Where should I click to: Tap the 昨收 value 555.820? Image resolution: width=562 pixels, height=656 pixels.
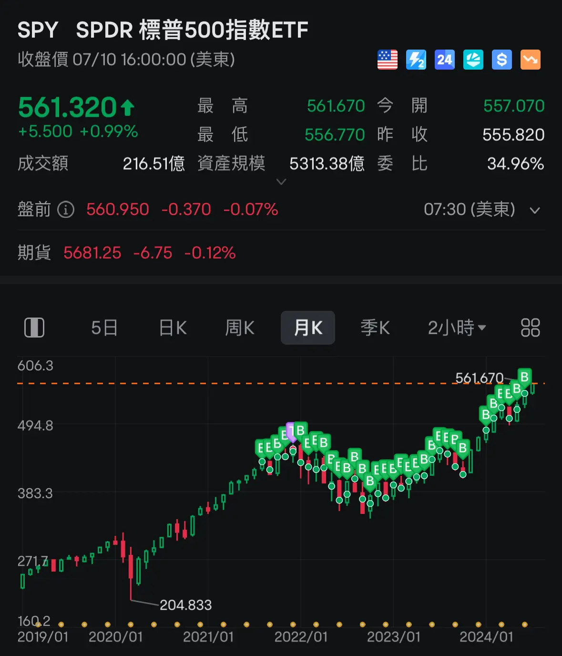(x=513, y=135)
